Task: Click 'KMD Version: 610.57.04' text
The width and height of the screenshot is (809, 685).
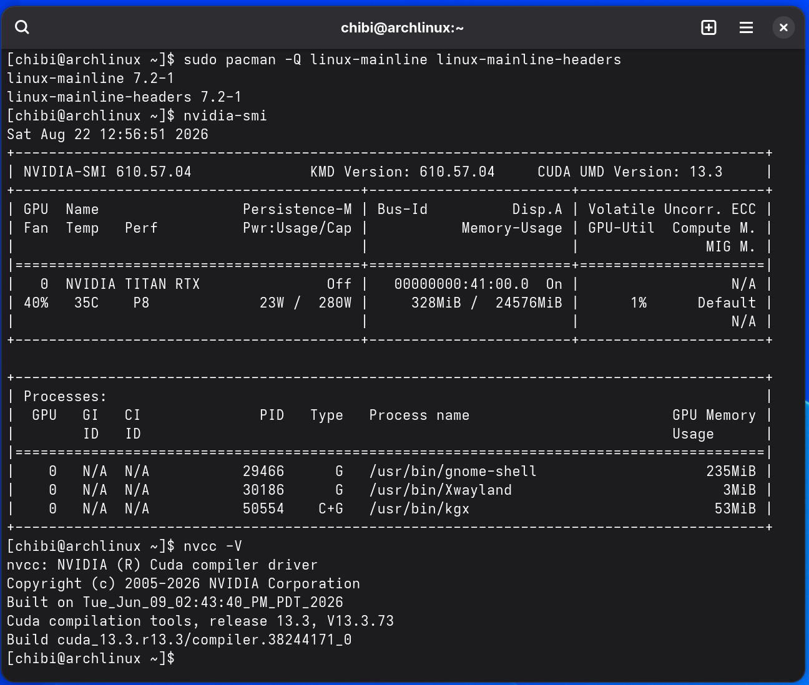Action: [402, 172]
